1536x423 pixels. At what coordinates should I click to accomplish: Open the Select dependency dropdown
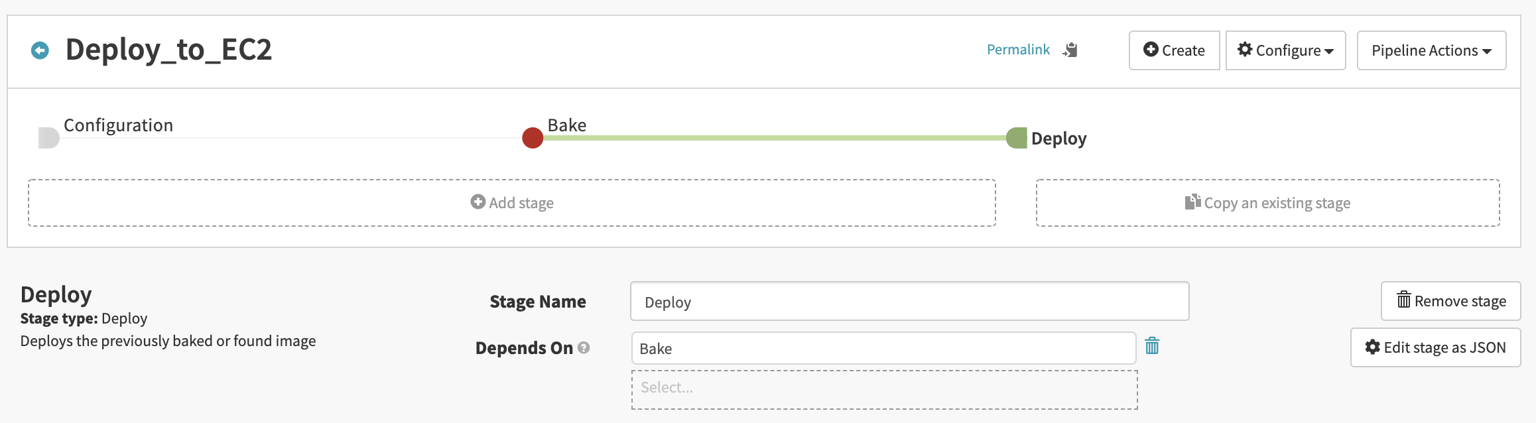pyautogui.click(x=884, y=389)
